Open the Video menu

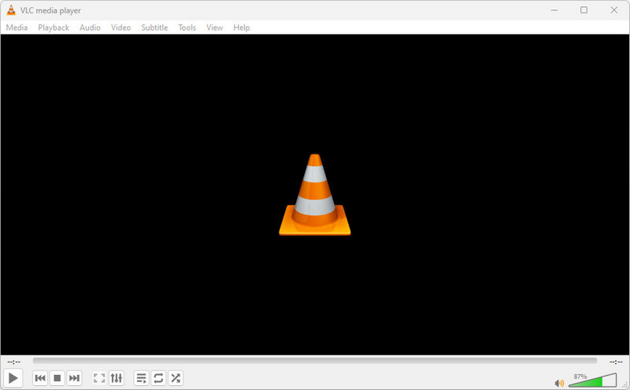coord(121,28)
